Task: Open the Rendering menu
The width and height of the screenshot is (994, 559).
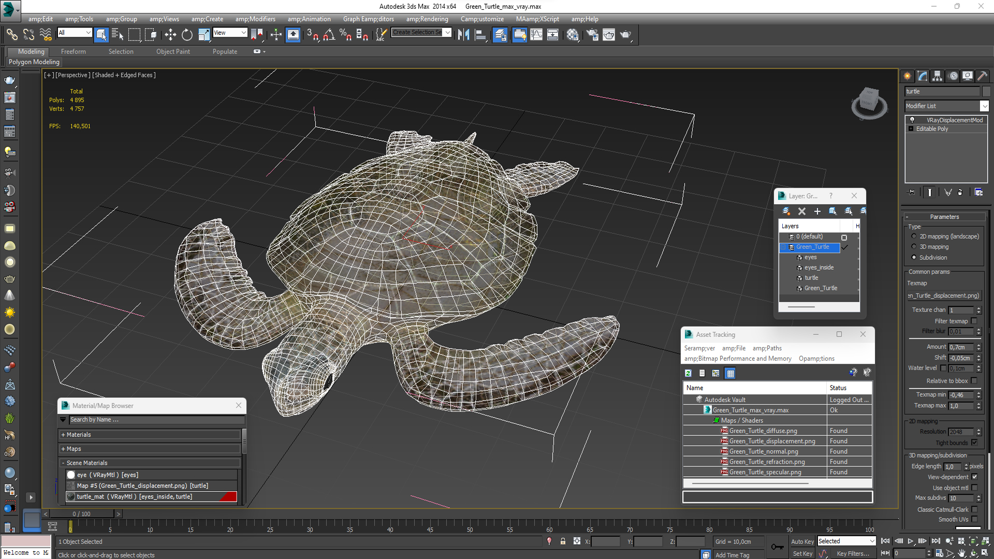Action: [x=427, y=19]
